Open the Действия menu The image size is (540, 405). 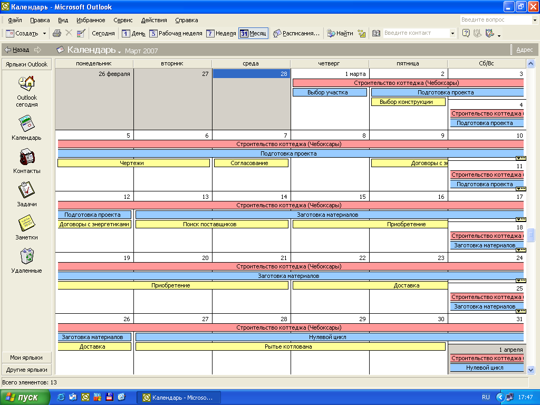[154, 20]
